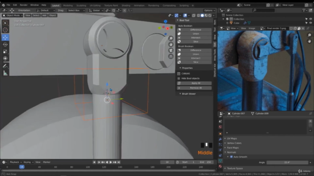Activate the Transform tool

click(x=5, y=59)
